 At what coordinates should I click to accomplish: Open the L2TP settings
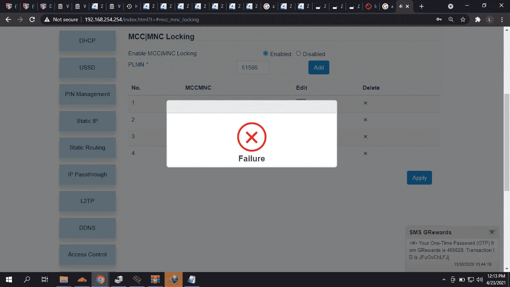pyautogui.click(x=87, y=201)
